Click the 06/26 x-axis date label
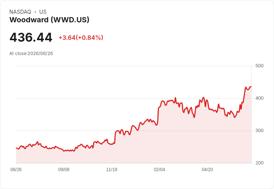Image resolution: width=274 pixels, height=189 pixels. [x=16, y=170]
